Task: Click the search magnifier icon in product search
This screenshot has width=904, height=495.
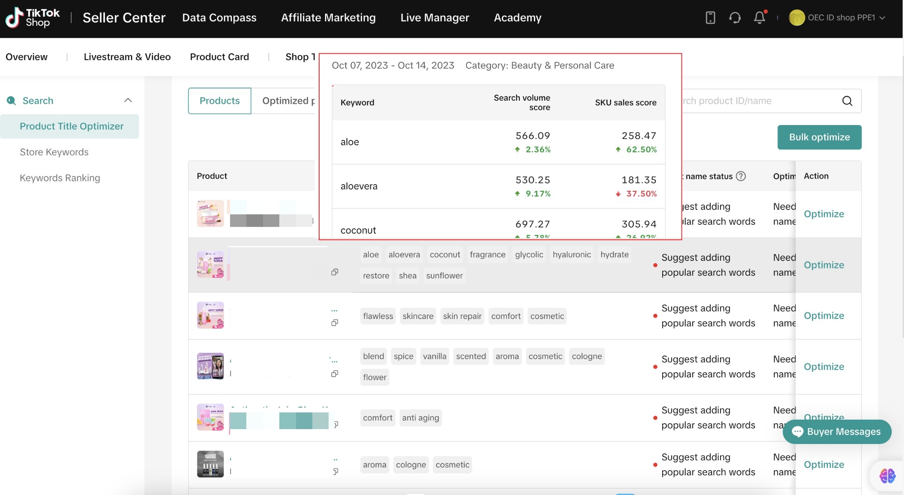Action: coord(847,101)
